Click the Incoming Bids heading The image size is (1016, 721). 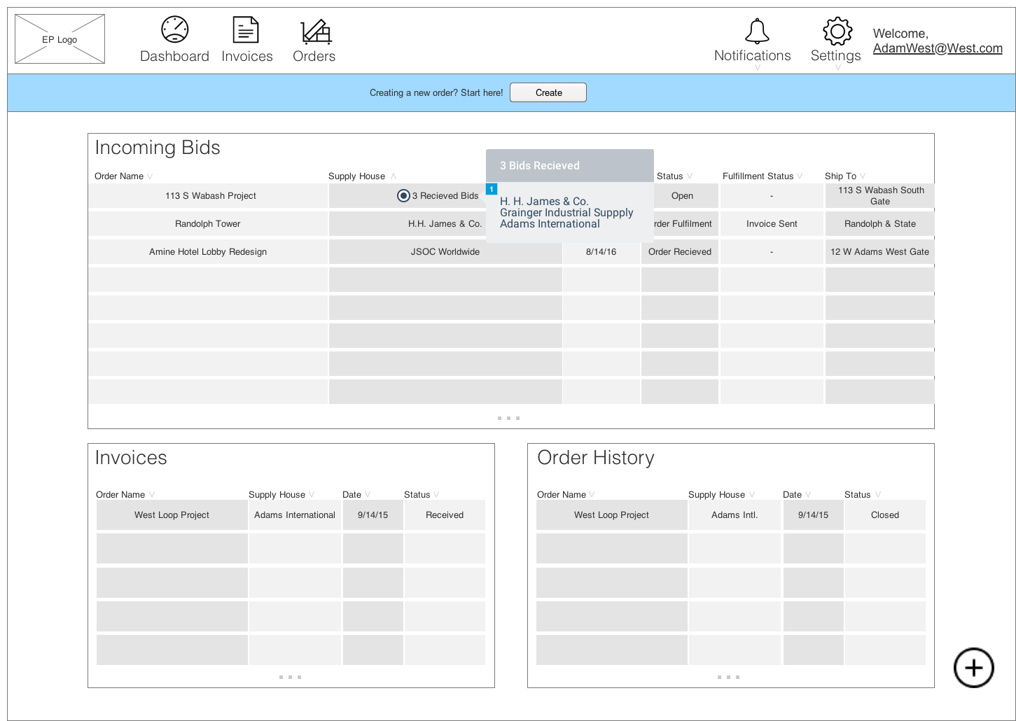tap(158, 148)
